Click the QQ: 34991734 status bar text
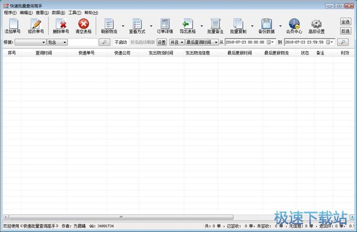Image resolution: width=357 pixels, height=232 pixels. [101, 226]
